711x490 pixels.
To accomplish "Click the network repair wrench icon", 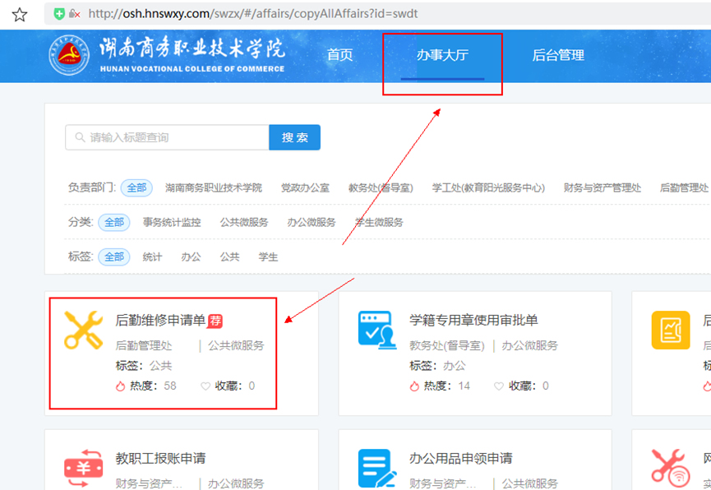I will [x=671, y=468].
